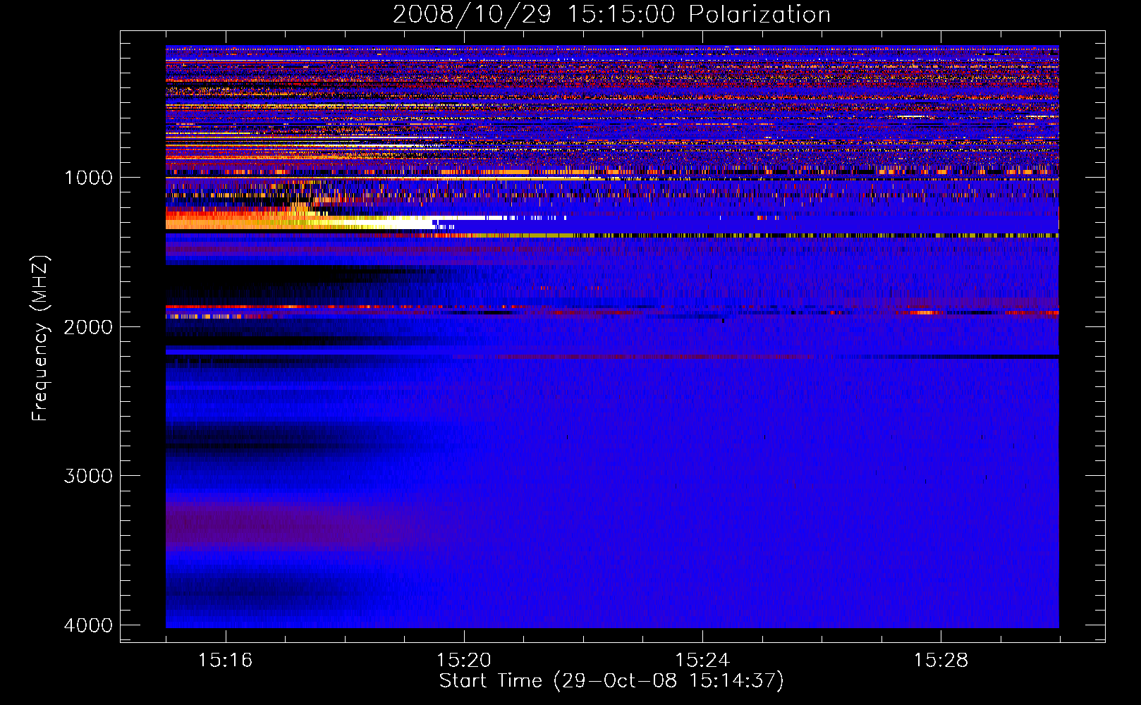Select the 4000 frequency tick label

tap(88, 625)
